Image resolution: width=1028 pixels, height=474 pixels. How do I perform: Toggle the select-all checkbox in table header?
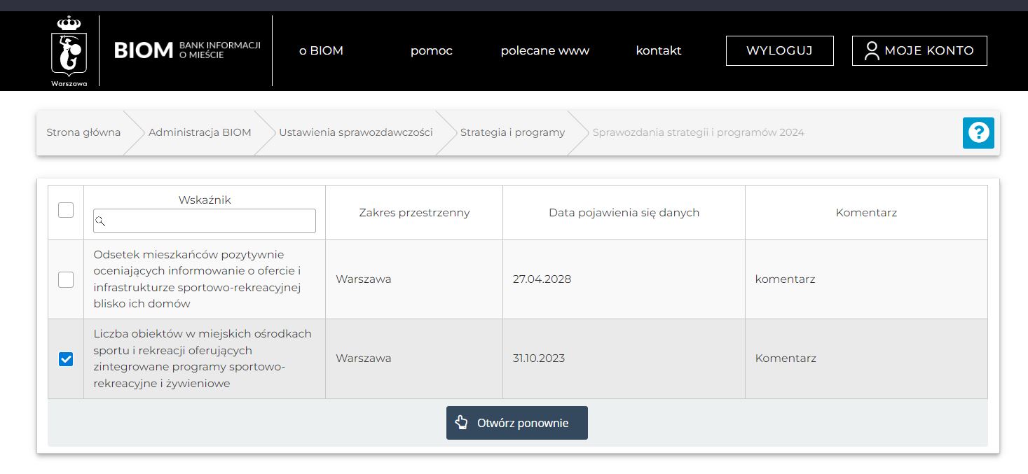66,210
